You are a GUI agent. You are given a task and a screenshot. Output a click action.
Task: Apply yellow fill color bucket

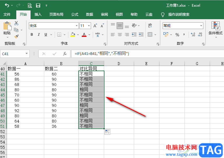click(x=73, y=35)
